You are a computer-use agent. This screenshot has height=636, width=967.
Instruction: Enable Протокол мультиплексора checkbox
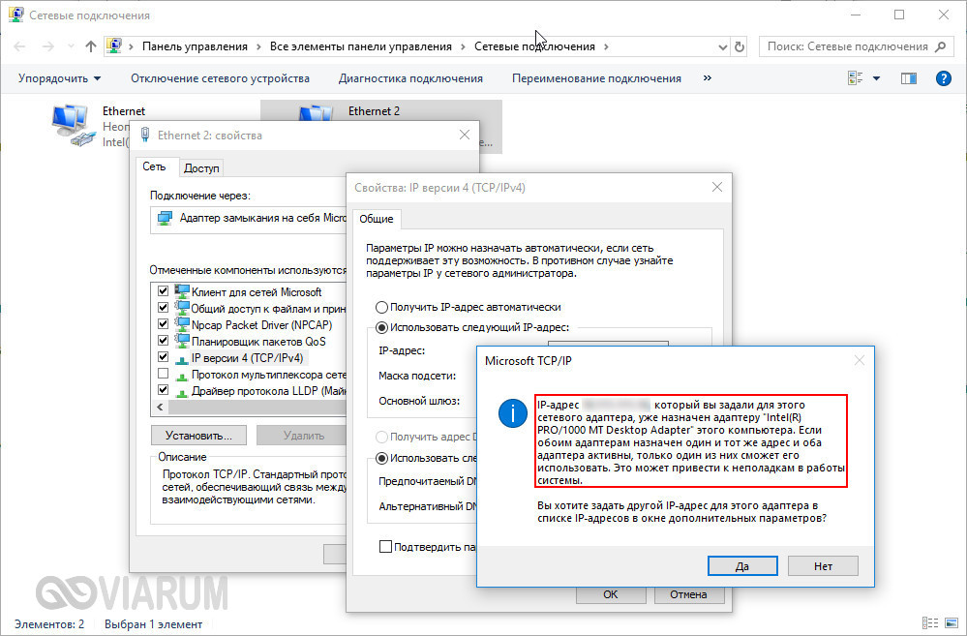point(163,374)
